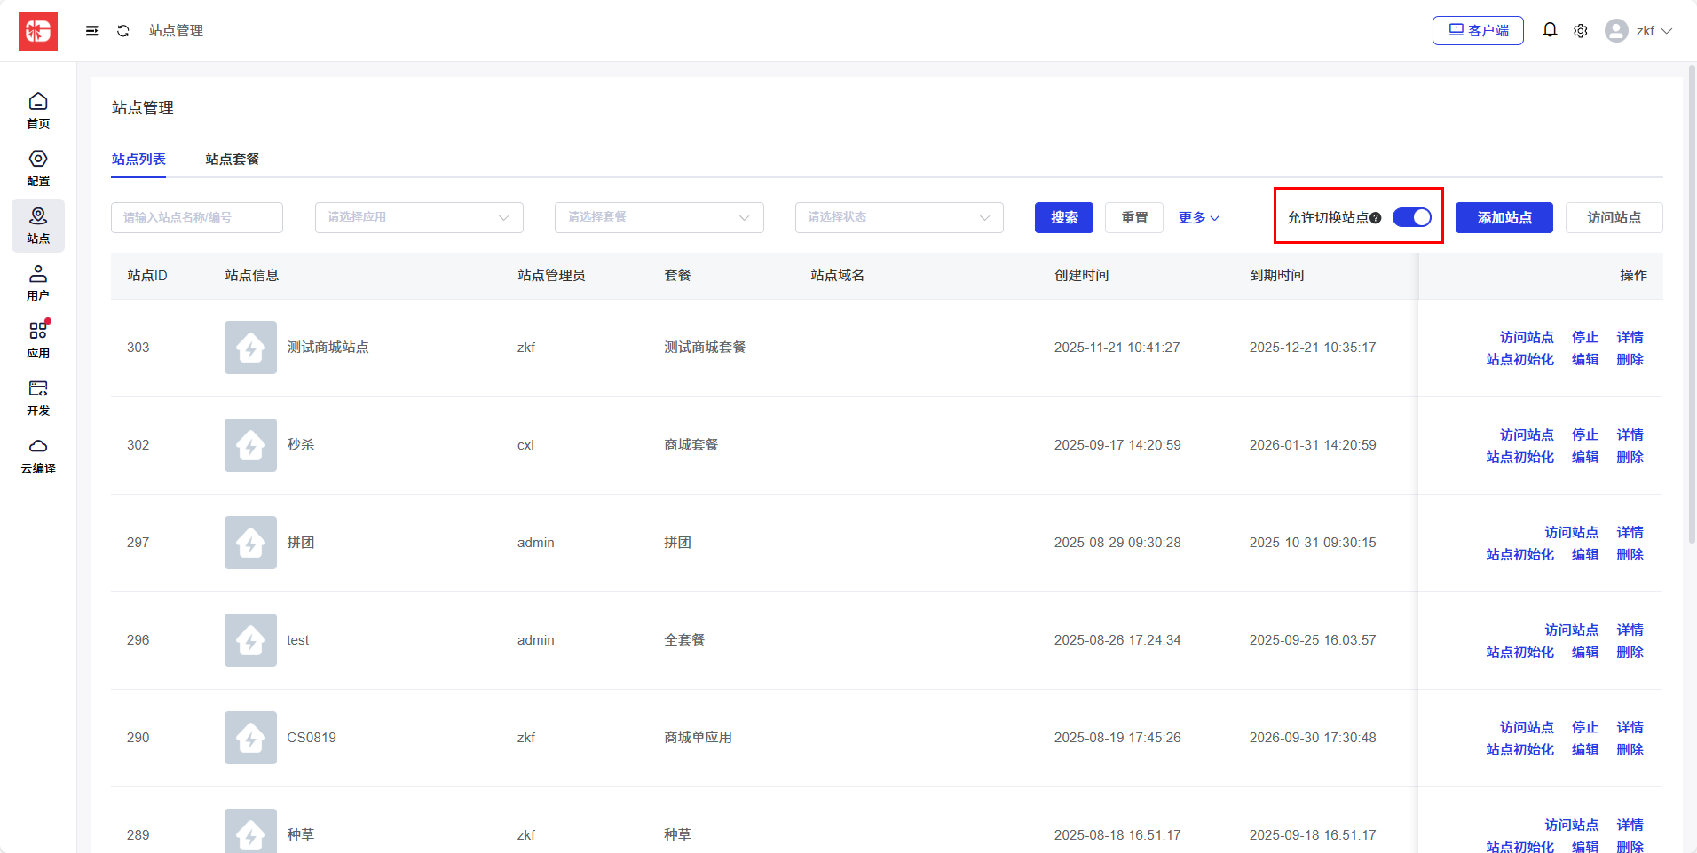This screenshot has height=853, width=1697.
Task: Expand 更多 filter options
Action: pyautogui.click(x=1198, y=217)
